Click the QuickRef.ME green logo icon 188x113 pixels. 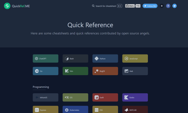[7, 6]
